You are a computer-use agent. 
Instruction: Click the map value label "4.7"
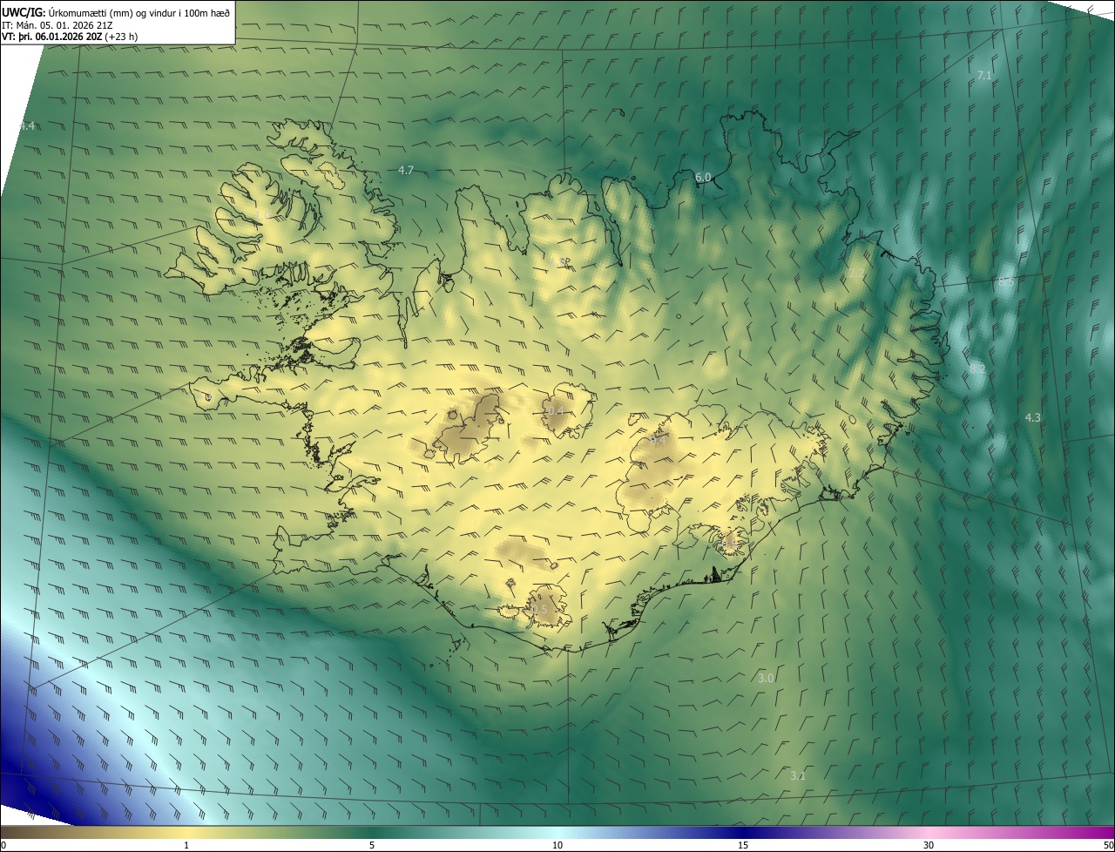coord(406,171)
